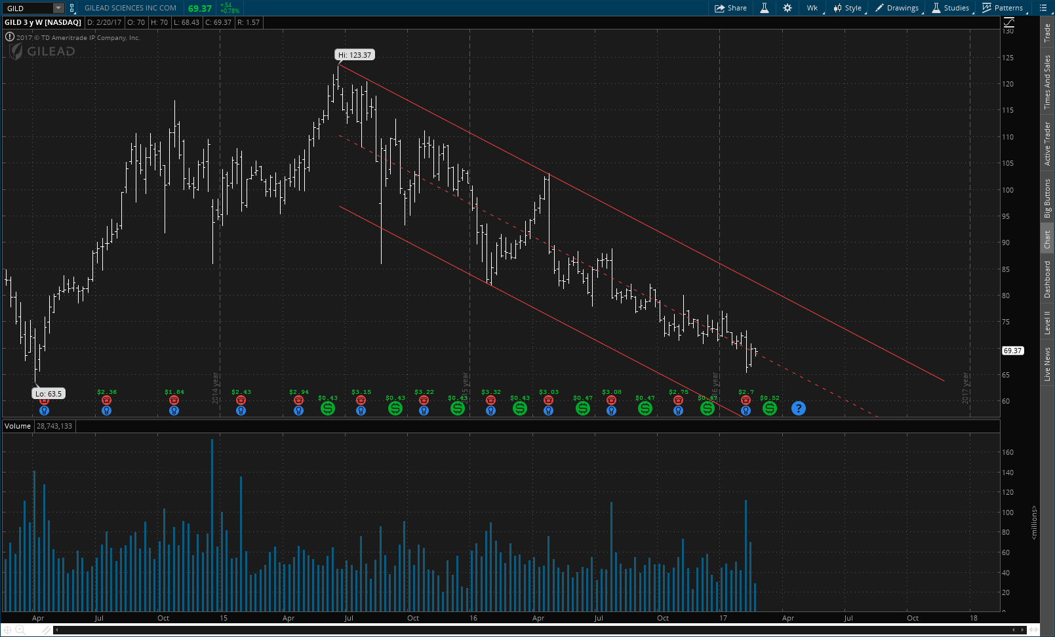The image size is (1055, 637).
Task: Click the Share chart icon button
Action: (x=730, y=8)
